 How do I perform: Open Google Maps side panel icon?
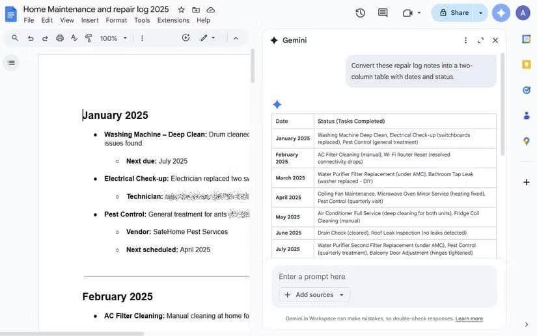pos(526,141)
